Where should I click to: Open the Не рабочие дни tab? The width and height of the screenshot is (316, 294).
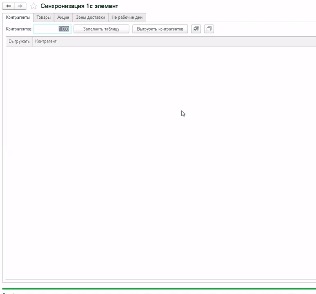point(127,17)
